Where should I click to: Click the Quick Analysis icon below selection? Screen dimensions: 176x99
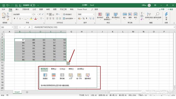point(68,63)
